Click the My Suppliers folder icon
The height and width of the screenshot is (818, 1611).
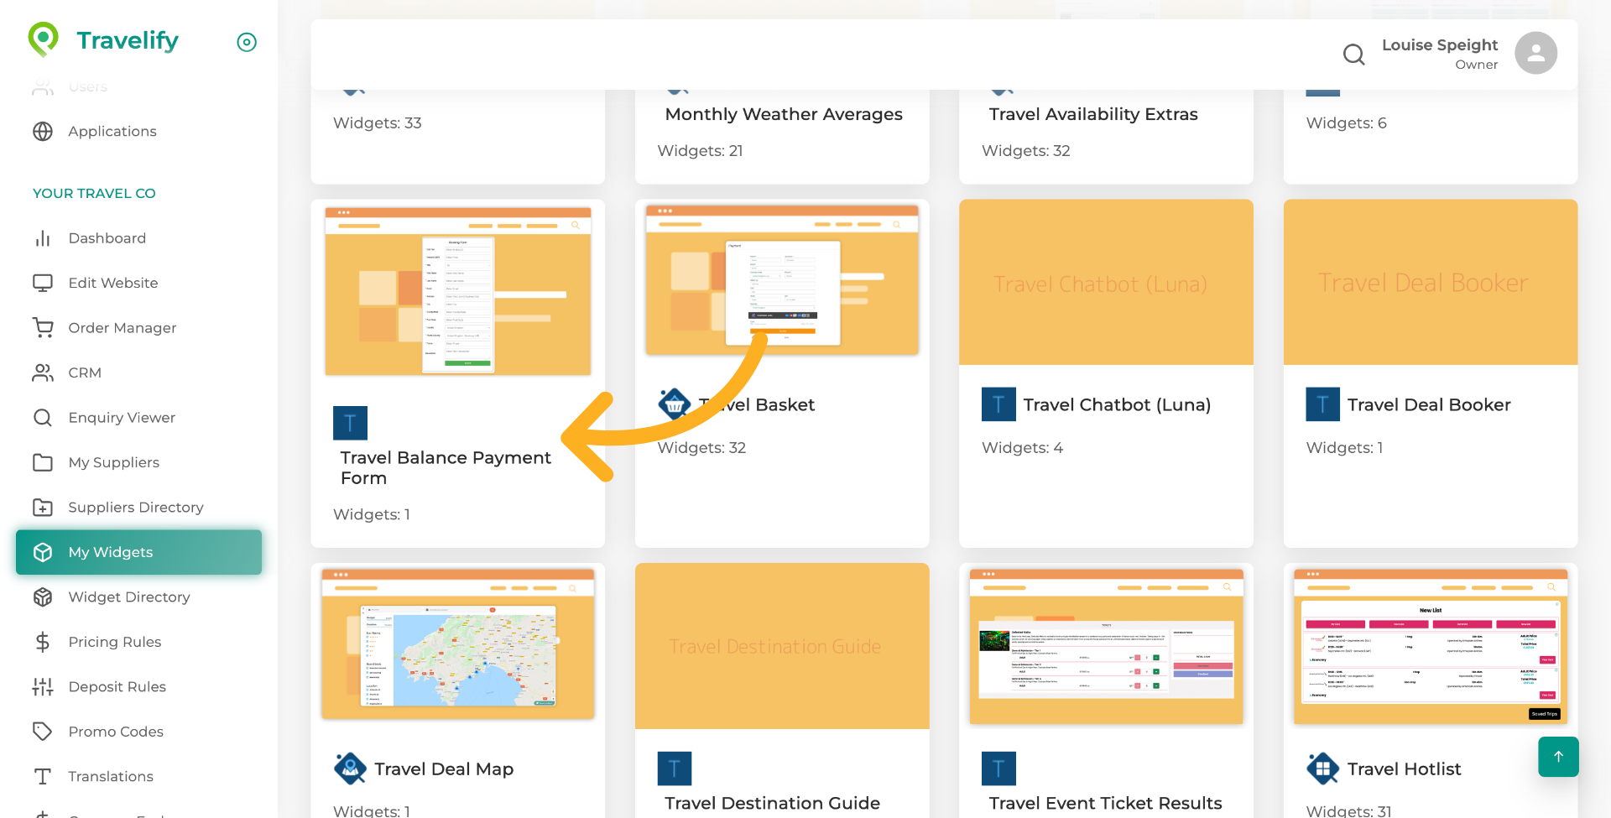pos(43,462)
